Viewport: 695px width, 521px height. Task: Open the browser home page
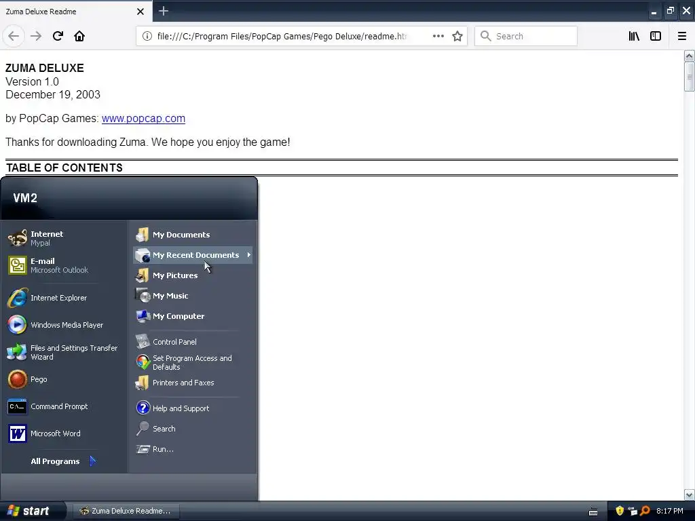(79, 36)
